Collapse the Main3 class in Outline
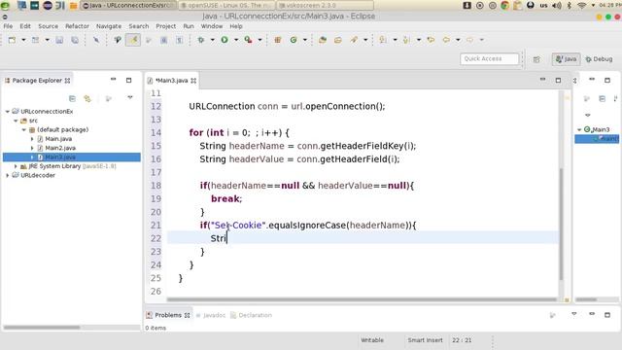 point(579,129)
